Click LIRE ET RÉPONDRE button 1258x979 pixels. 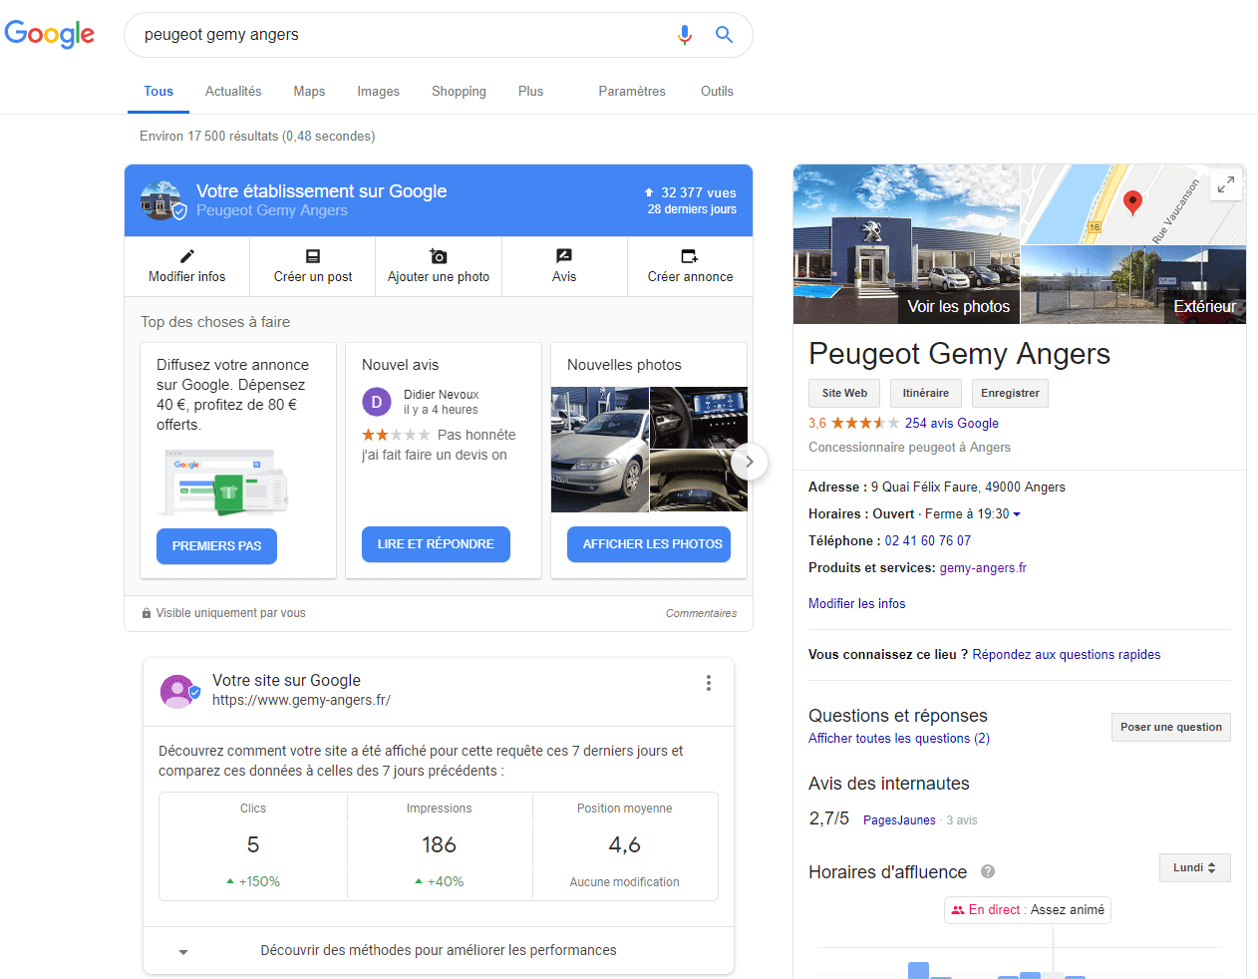(436, 543)
